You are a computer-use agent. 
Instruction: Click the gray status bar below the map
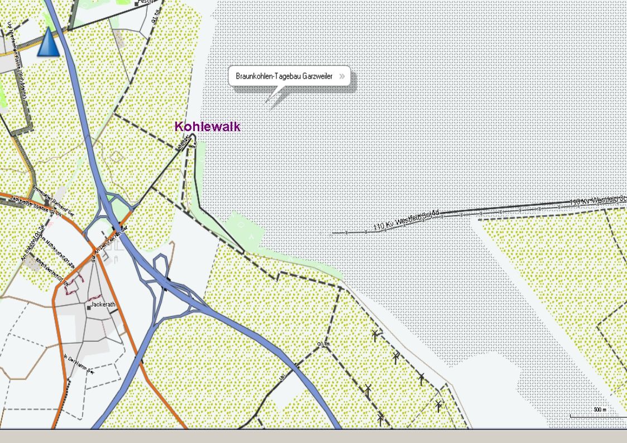313,436
